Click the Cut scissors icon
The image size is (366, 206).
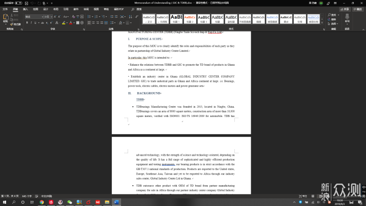12,15
